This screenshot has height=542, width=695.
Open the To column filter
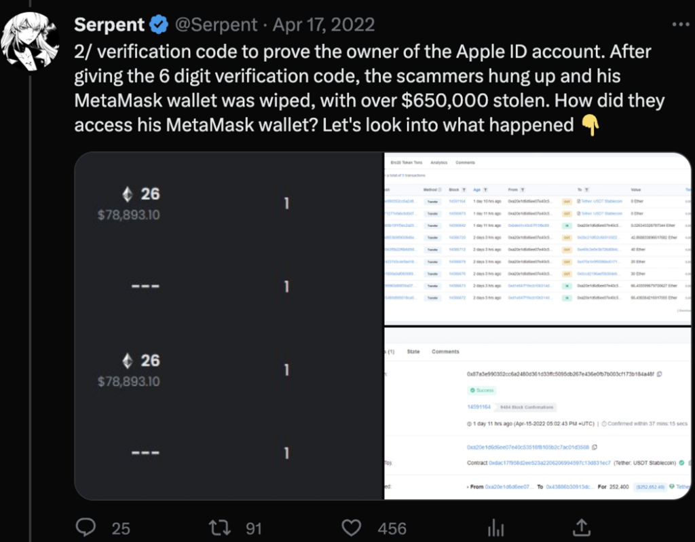[x=586, y=189]
